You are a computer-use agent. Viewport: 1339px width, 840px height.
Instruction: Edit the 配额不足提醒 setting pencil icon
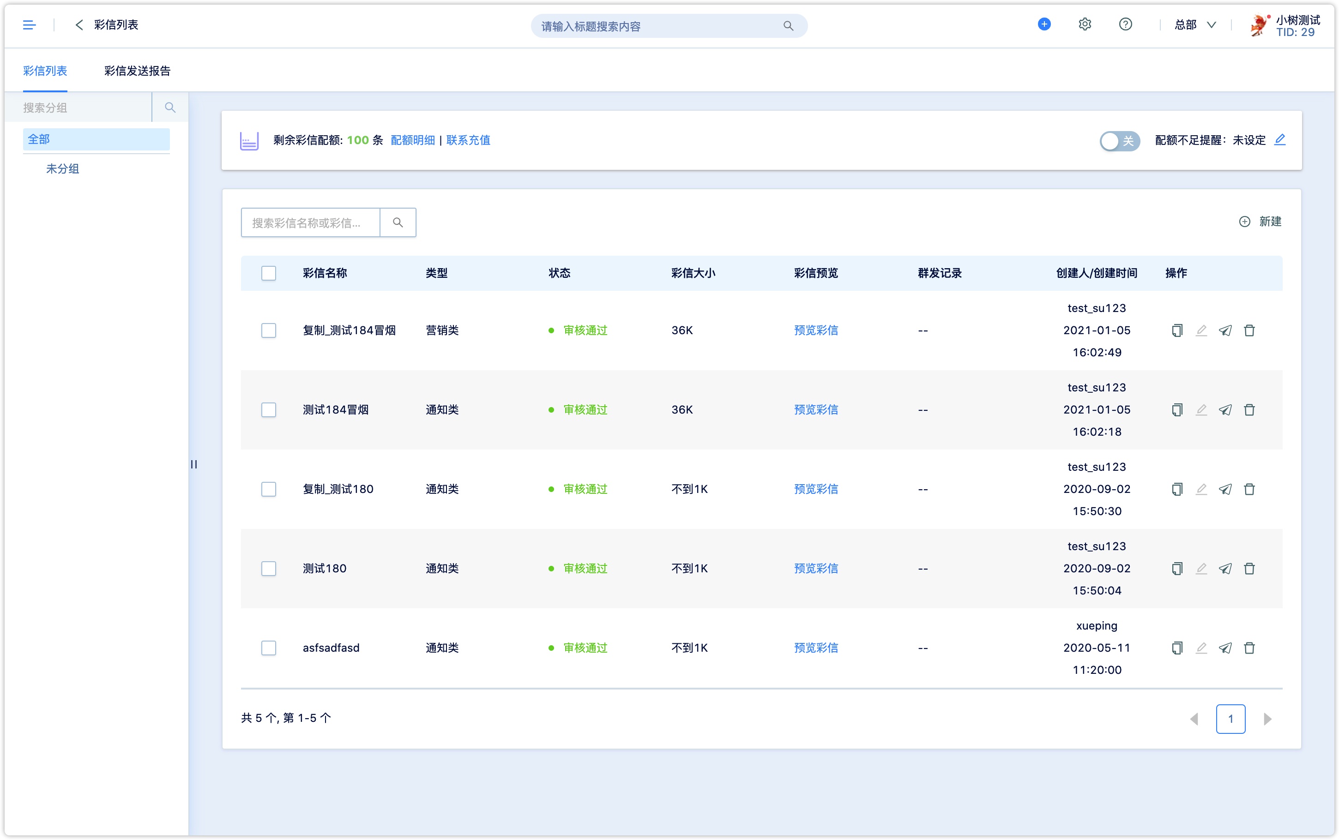click(x=1279, y=140)
